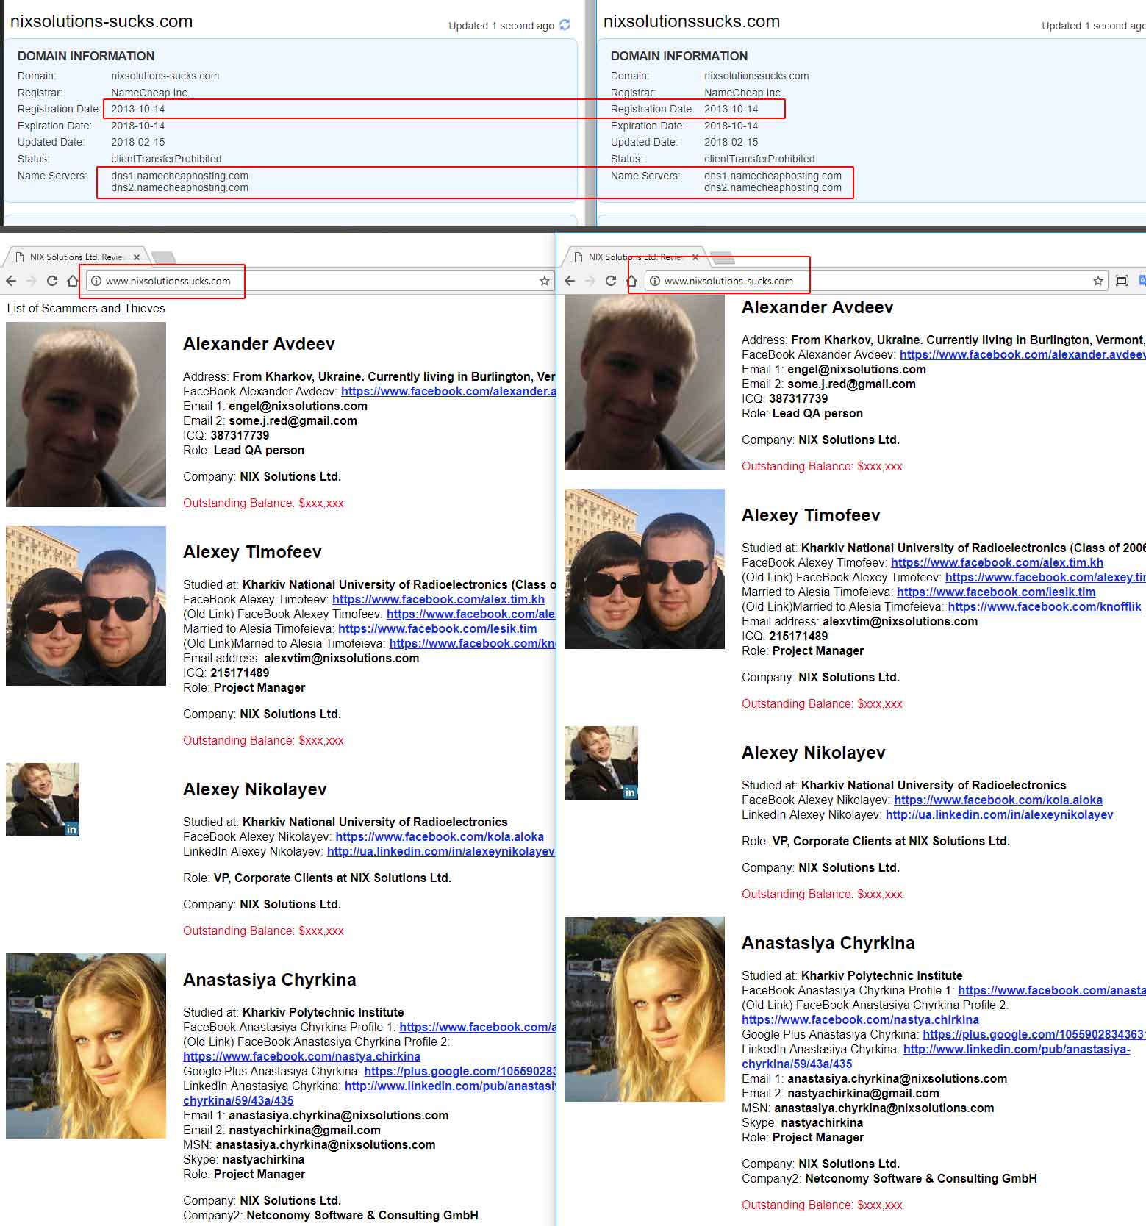This screenshot has width=1146, height=1226.
Task: Open a new tab in the left browser
Action: click(163, 257)
